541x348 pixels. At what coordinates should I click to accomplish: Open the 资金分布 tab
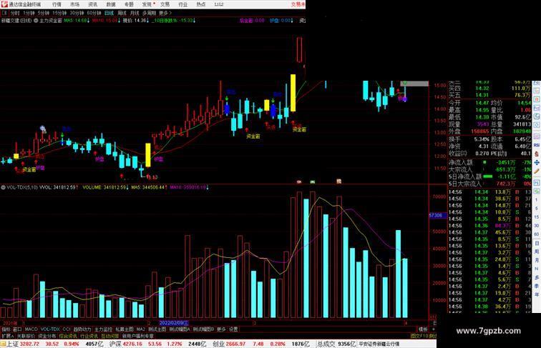[x=47, y=336]
